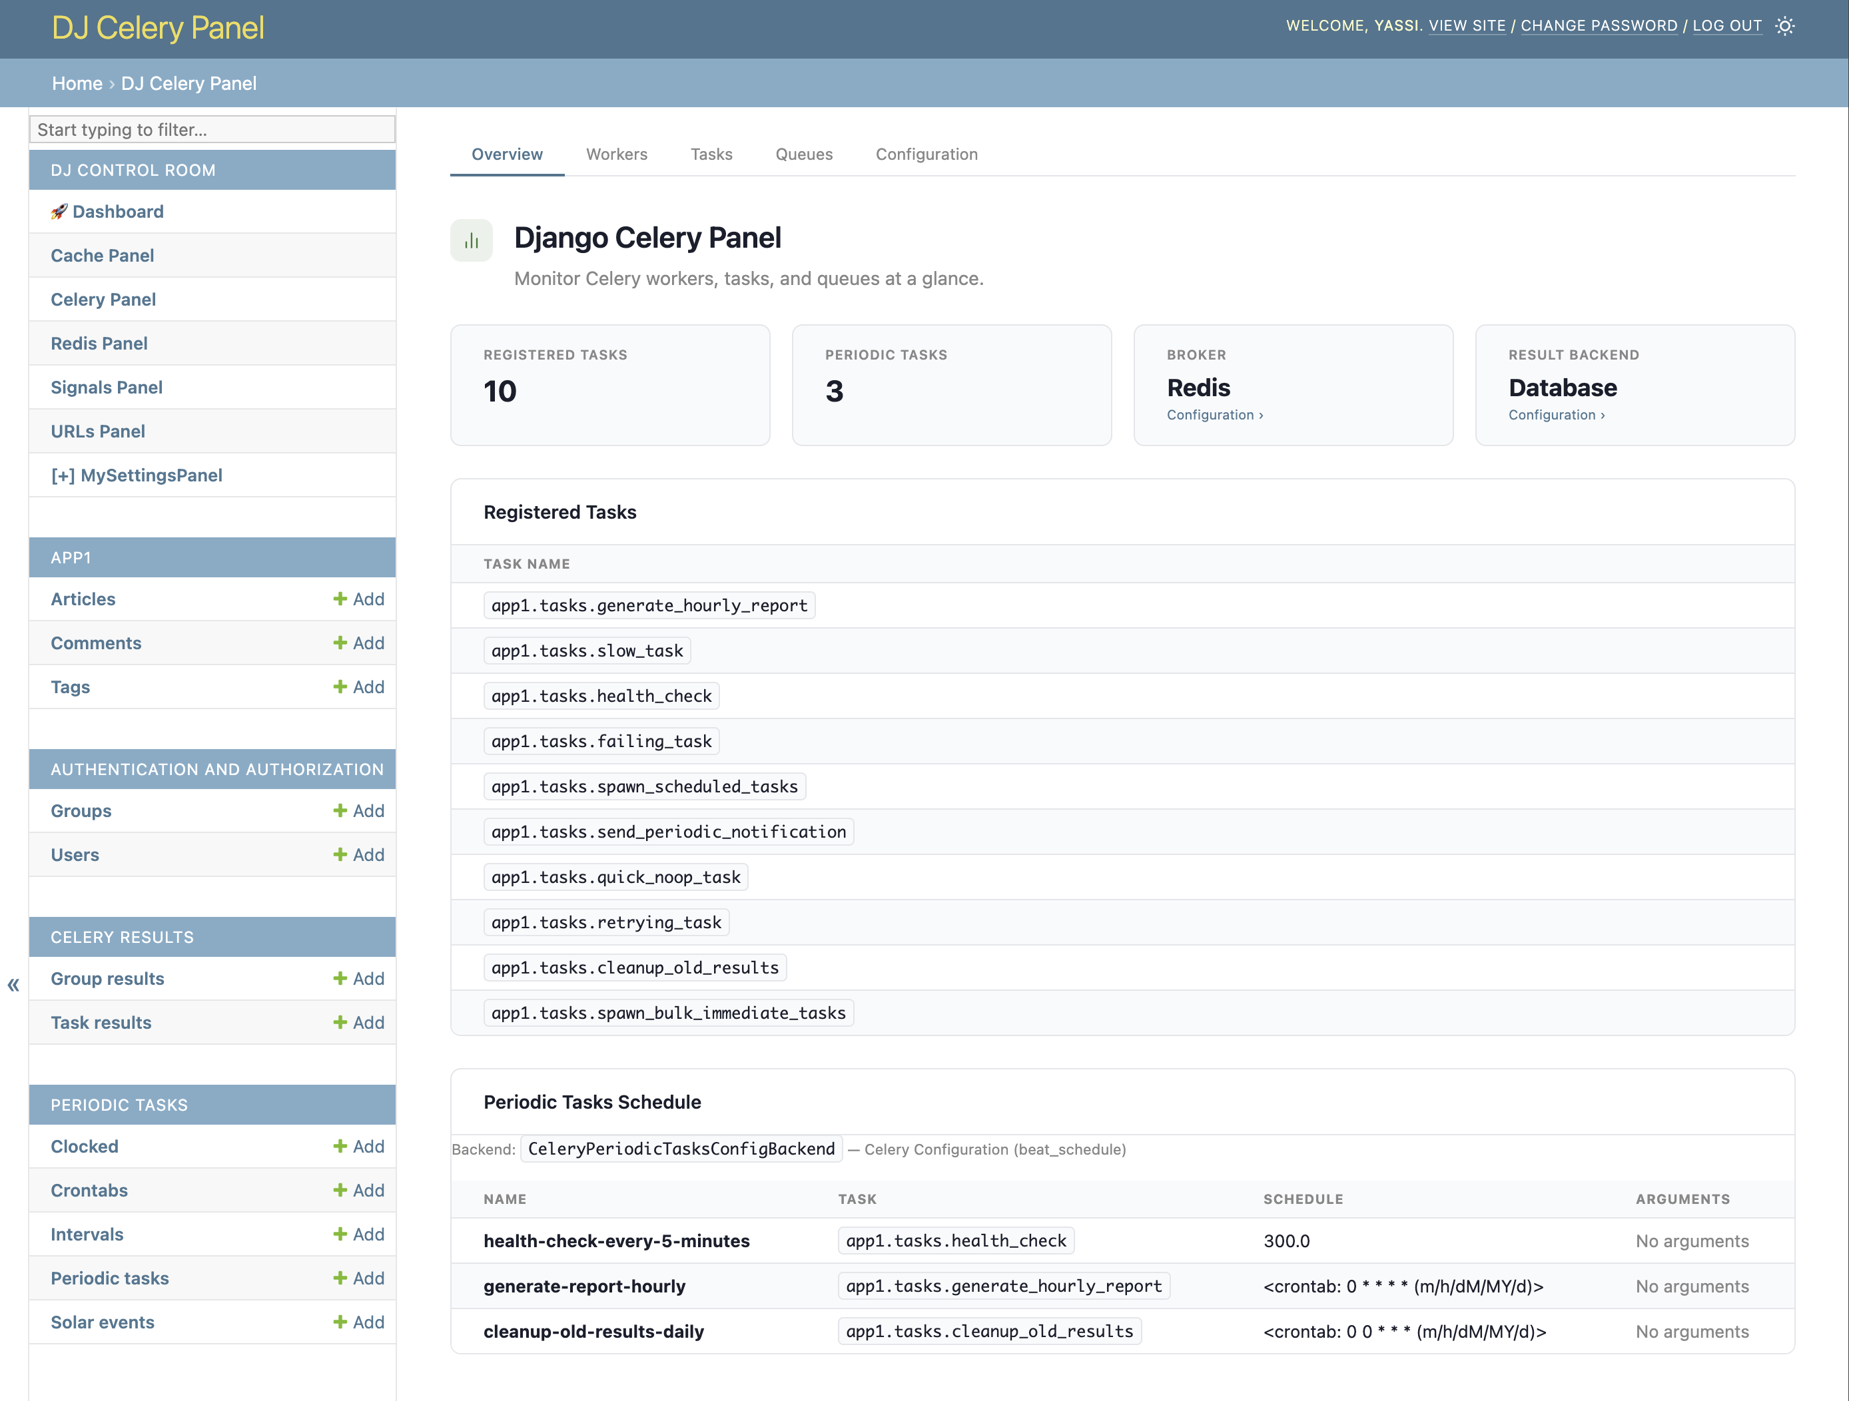Screen dimensions: 1849x1401
Task: Open the Configuration tab
Action: click(x=927, y=154)
